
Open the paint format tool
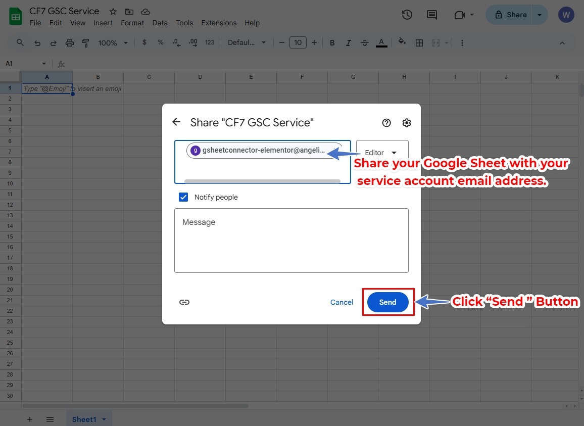pyautogui.click(x=85, y=42)
